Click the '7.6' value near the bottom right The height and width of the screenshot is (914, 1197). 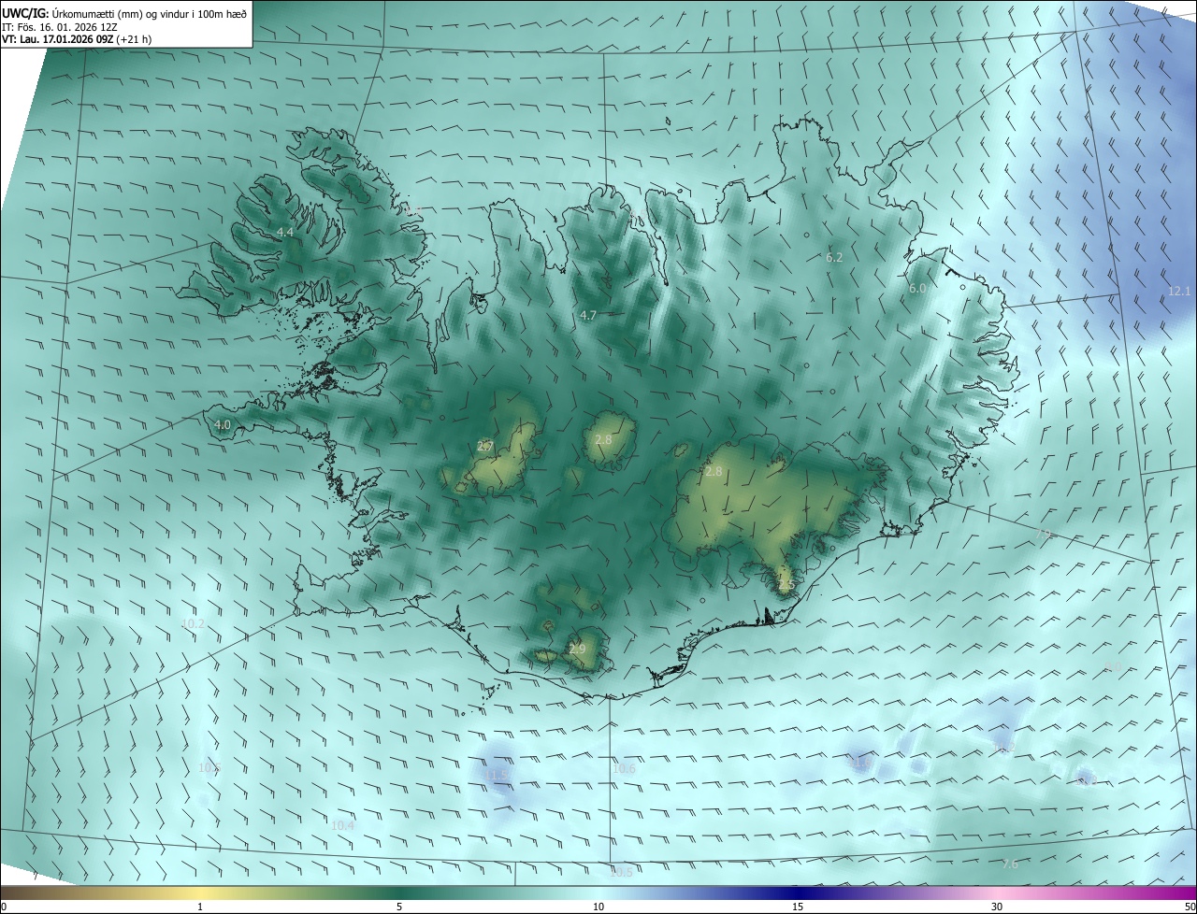coord(1010,864)
